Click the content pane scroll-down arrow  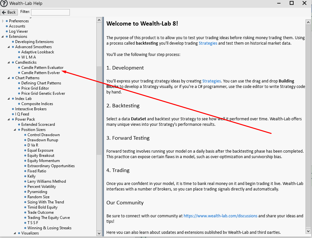[x=308, y=231]
